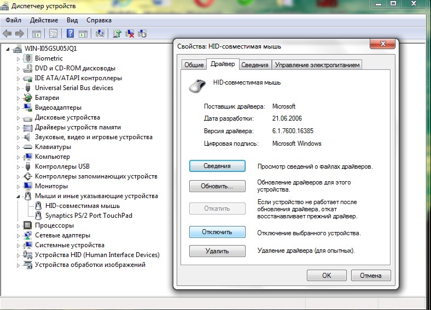Viewport: 431px width, 310px height.
Task: Switch to Управление электропитанием tab
Action: 317,65
